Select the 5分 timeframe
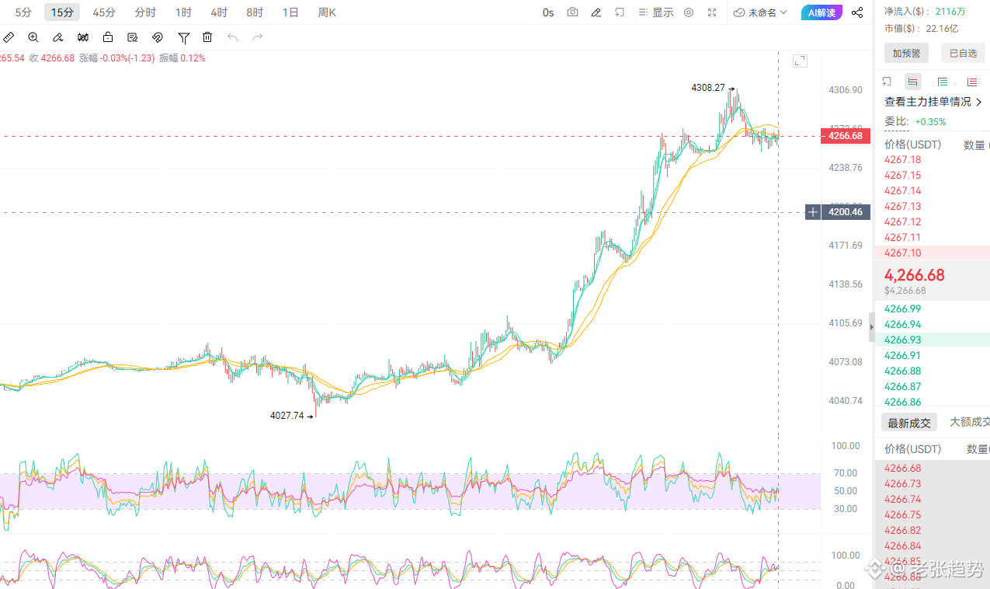990x589 pixels. point(23,12)
